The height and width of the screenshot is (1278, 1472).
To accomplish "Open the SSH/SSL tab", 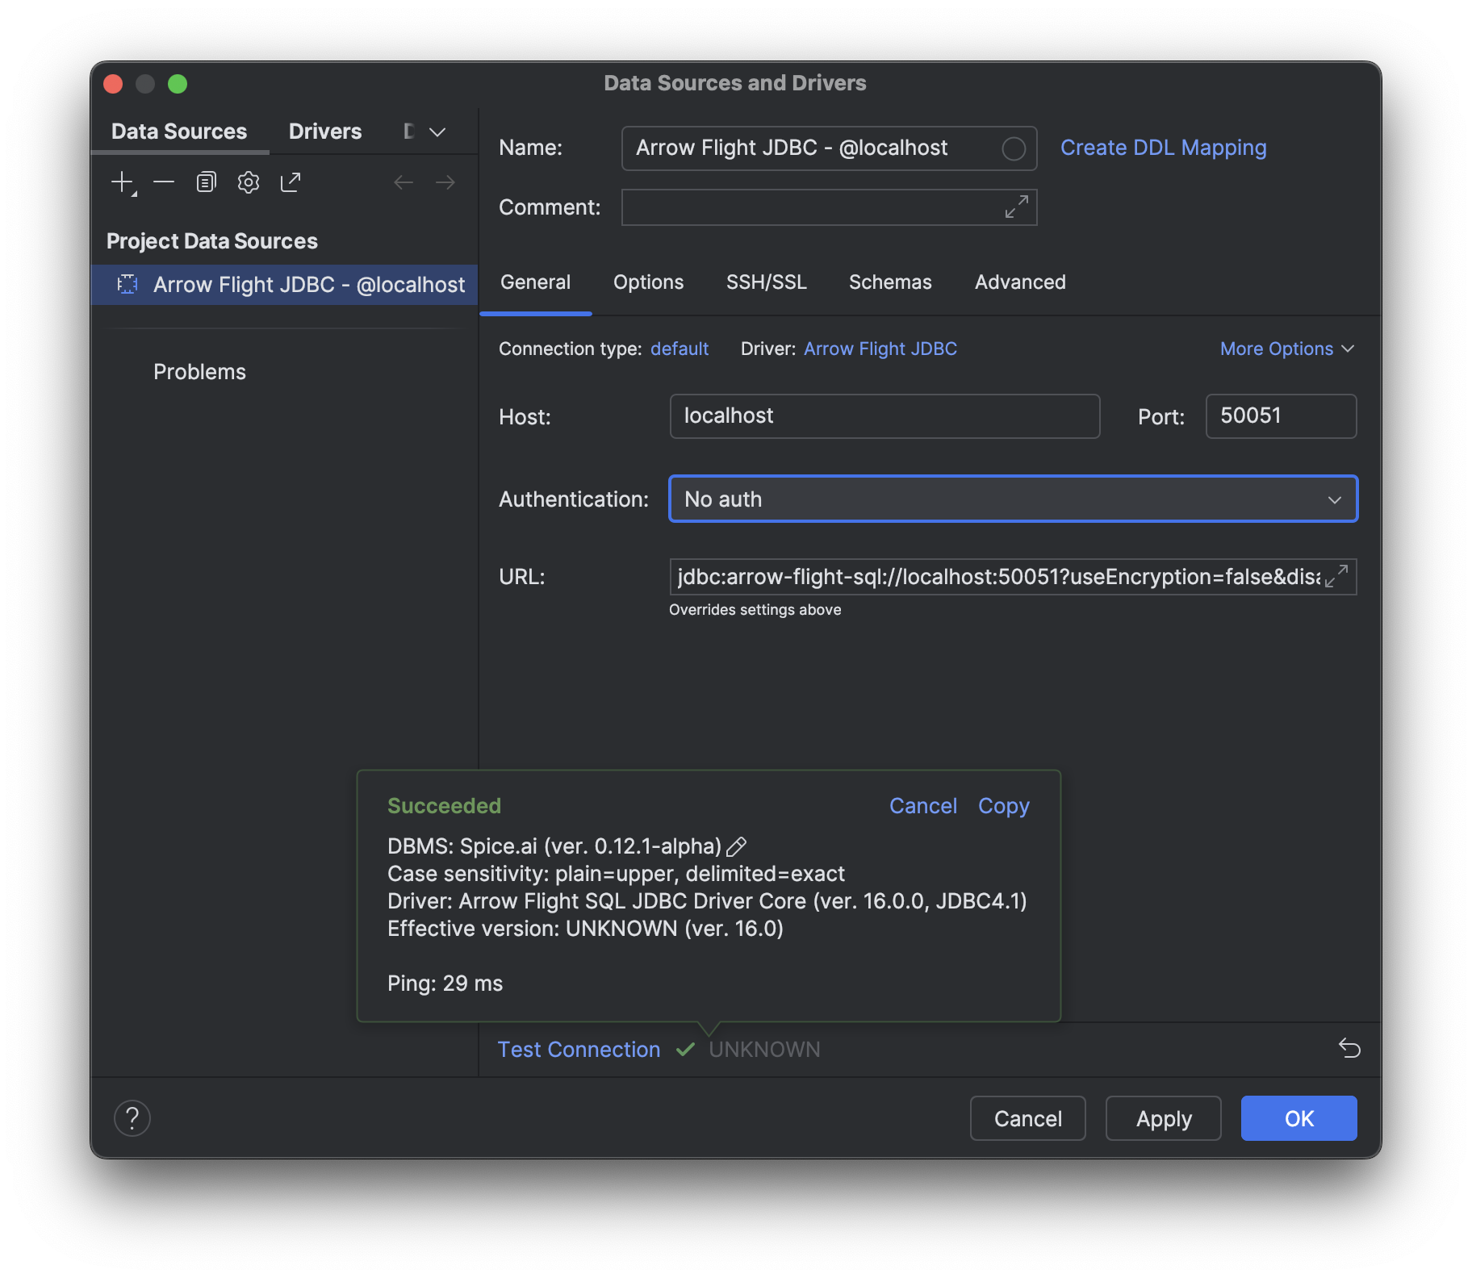I will pyautogui.click(x=766, y=282).
